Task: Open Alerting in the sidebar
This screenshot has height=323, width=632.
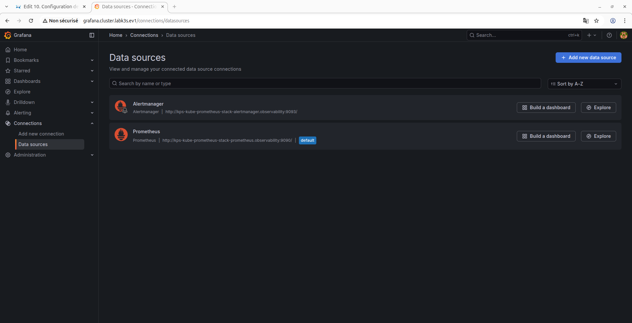Action: click(x=22, y=113)
